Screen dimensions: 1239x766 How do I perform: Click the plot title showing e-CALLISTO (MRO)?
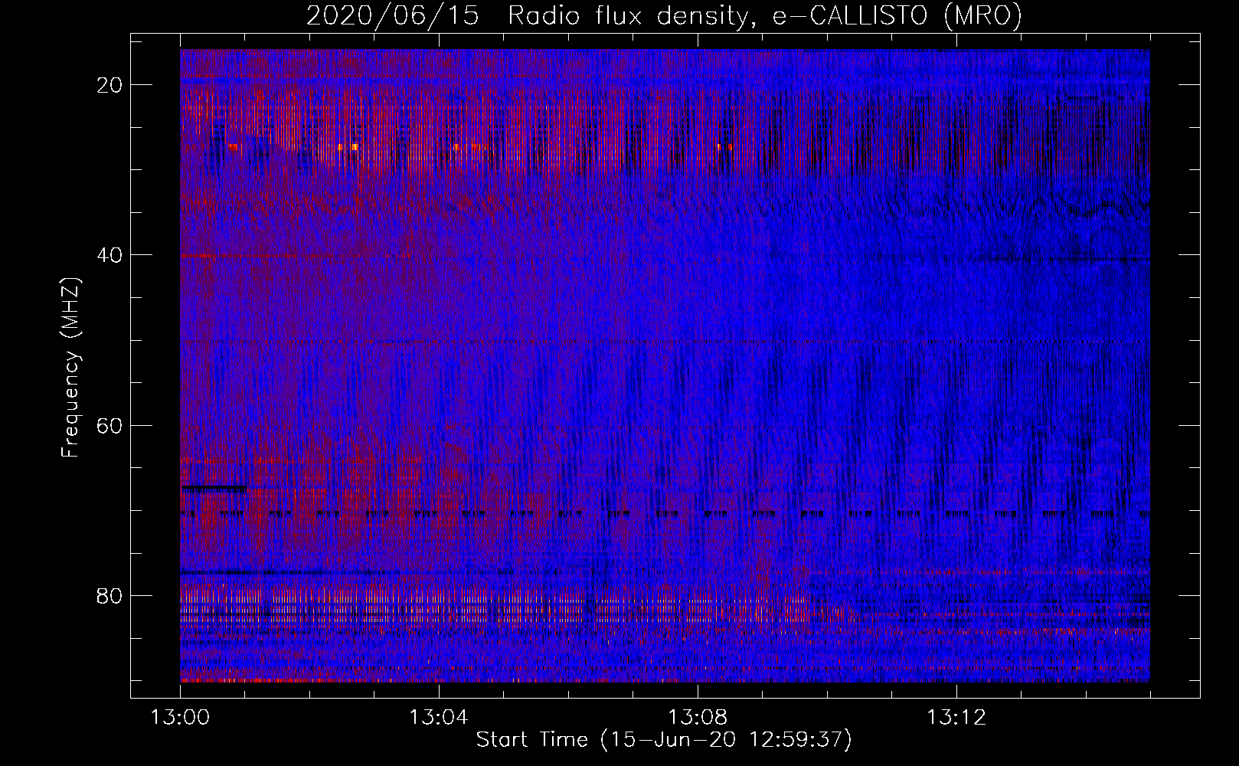coord(664,16)
